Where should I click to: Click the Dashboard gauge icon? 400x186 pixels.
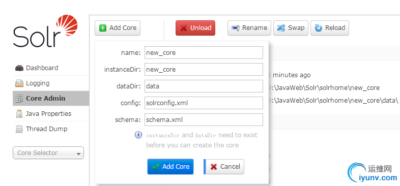(x=19, y=68)
